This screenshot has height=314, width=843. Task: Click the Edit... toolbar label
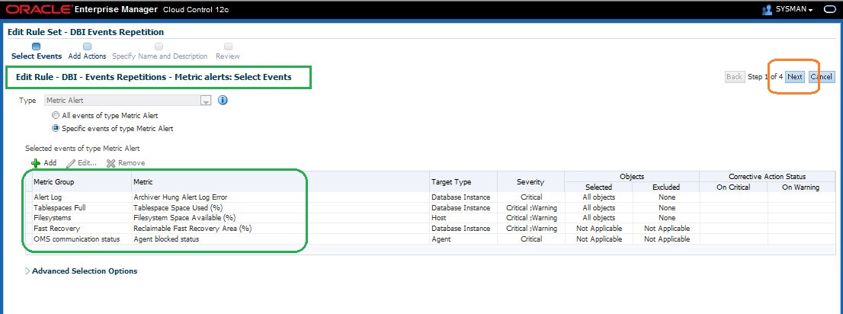click(87, 163)
